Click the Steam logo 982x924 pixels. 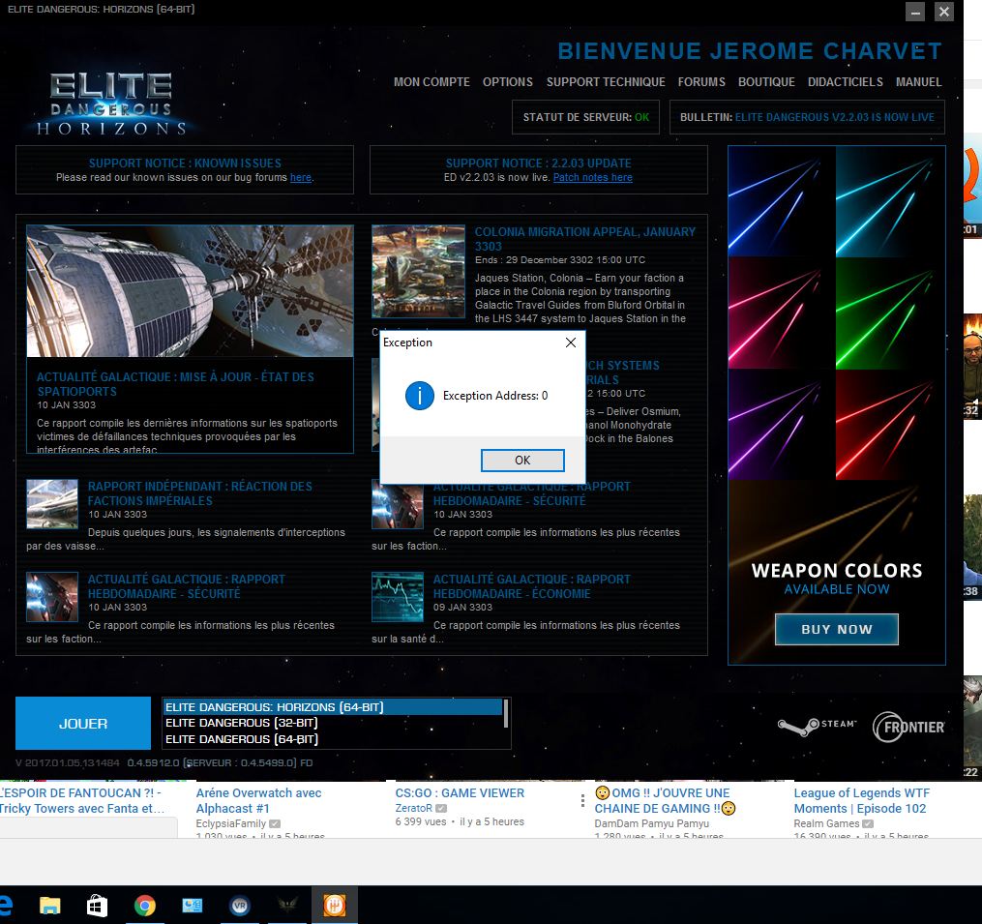click(818, 726)
